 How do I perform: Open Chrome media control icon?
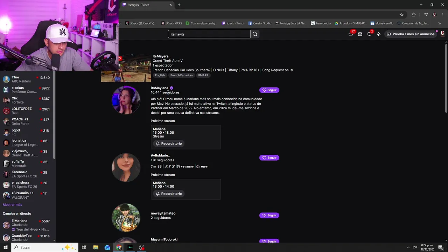pyautogui.click(x=426, y=14)
